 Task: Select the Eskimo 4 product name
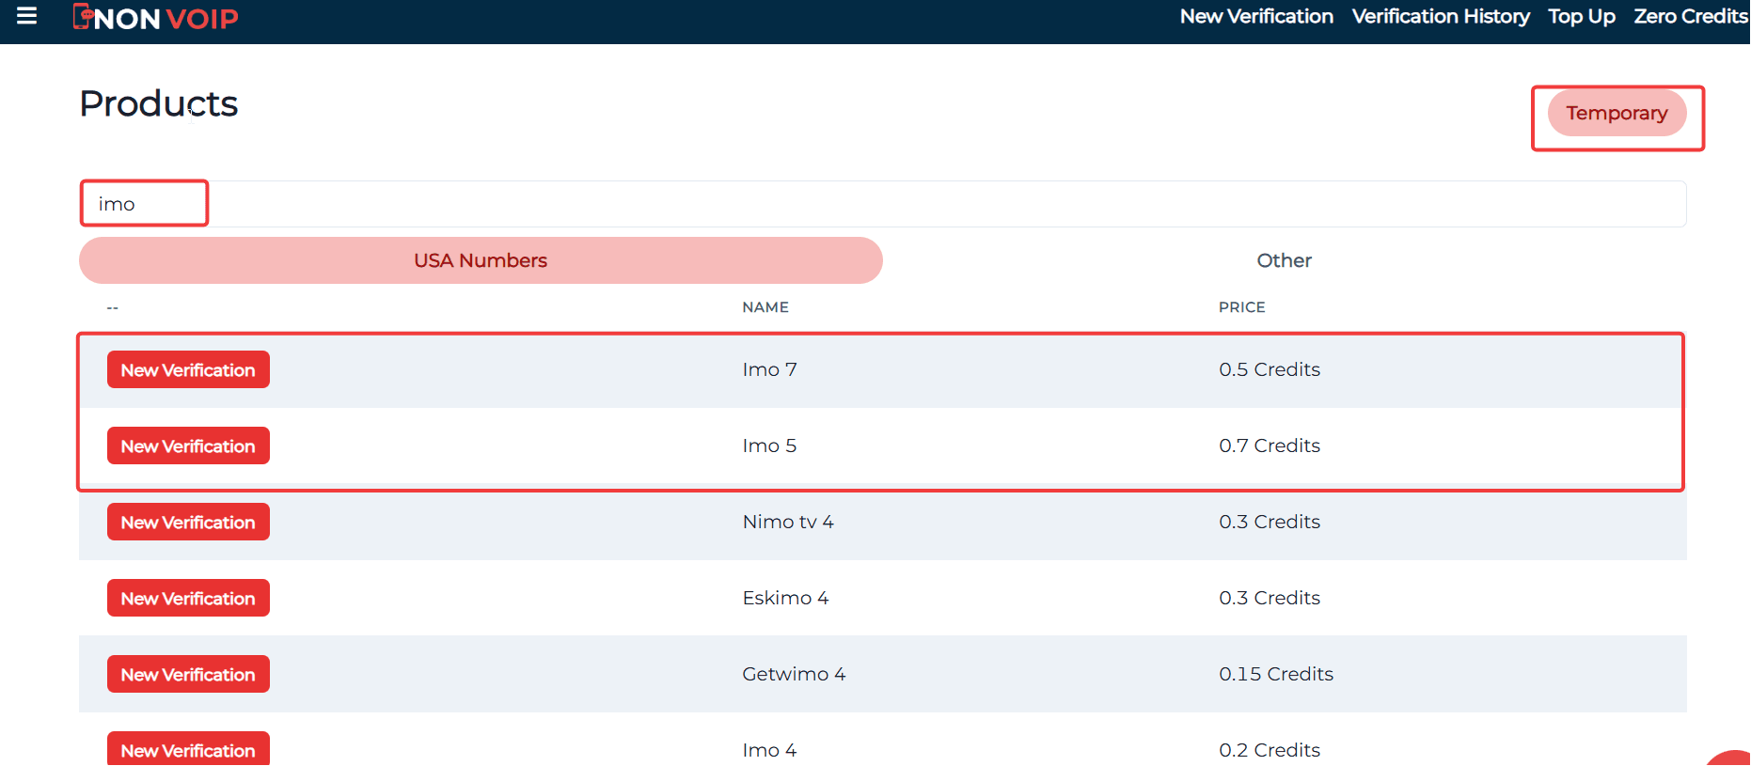tap(785, 598)
